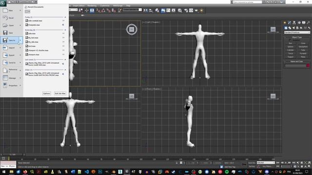Image resolution: width=312 pixels, height=175 pixels.
Task: Switch to Utilities command panel tab
Action: tap(308, 23)
